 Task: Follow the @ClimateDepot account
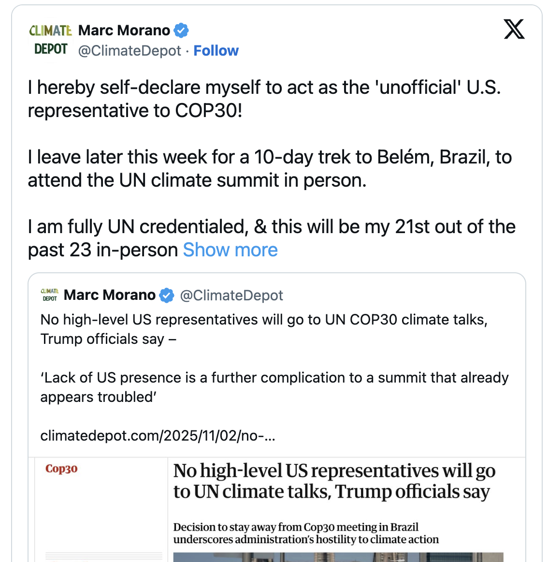point(216,51)
